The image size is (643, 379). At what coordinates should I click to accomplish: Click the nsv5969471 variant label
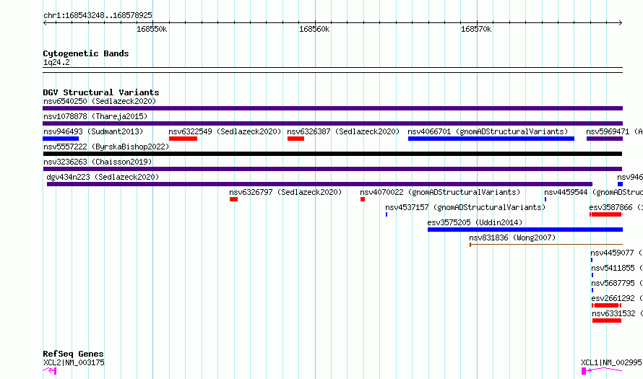[x=614, y=131]
